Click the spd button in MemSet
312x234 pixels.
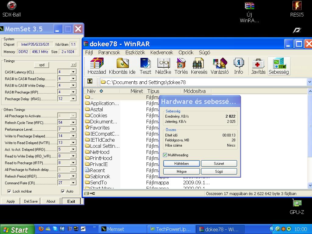pos(41,65)
